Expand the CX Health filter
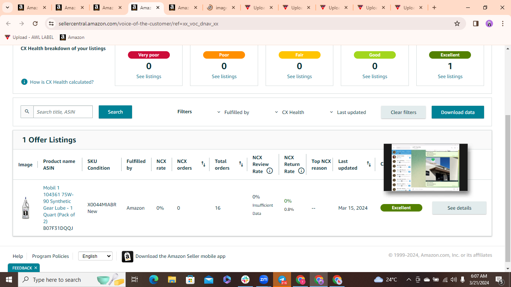 (290, 112)
